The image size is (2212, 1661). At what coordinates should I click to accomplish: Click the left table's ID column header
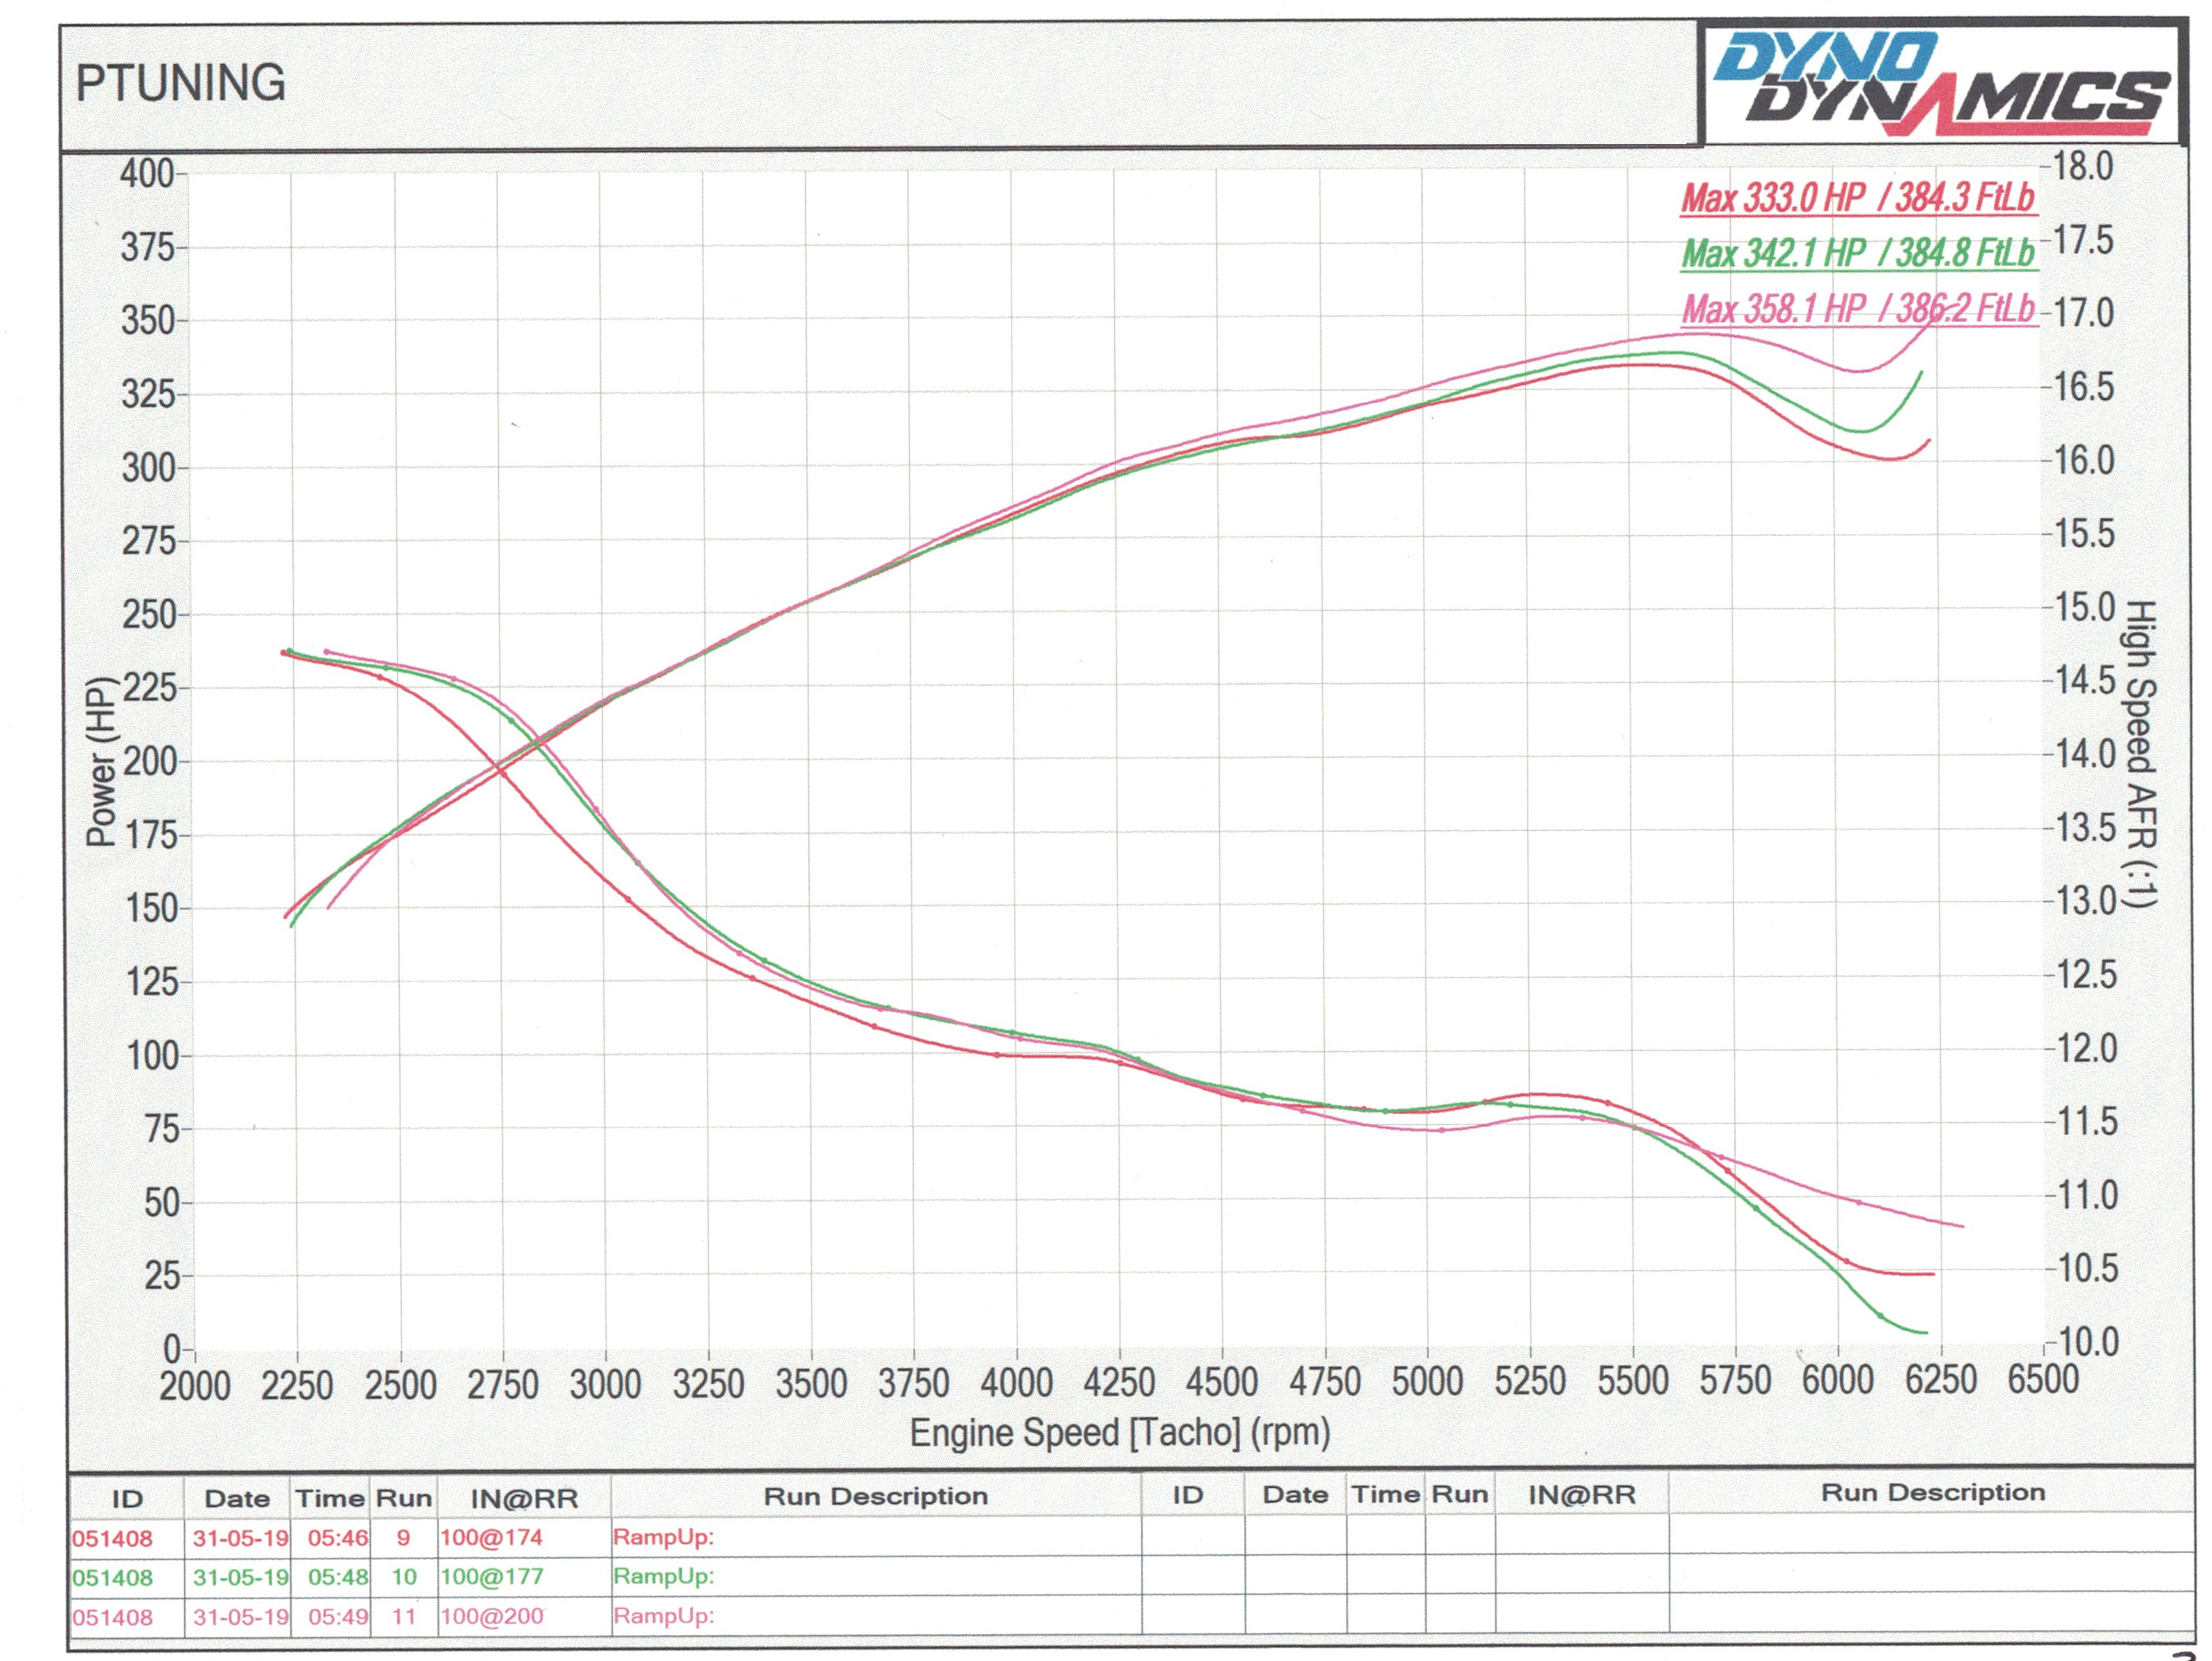point(127,1499)
